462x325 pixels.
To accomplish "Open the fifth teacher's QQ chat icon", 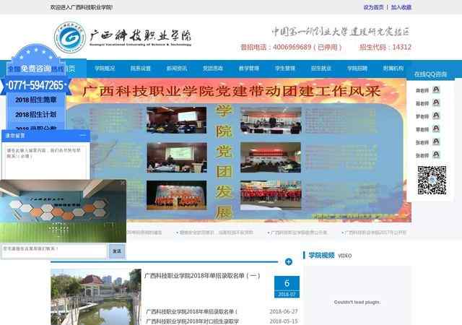I will coord(436,142).
